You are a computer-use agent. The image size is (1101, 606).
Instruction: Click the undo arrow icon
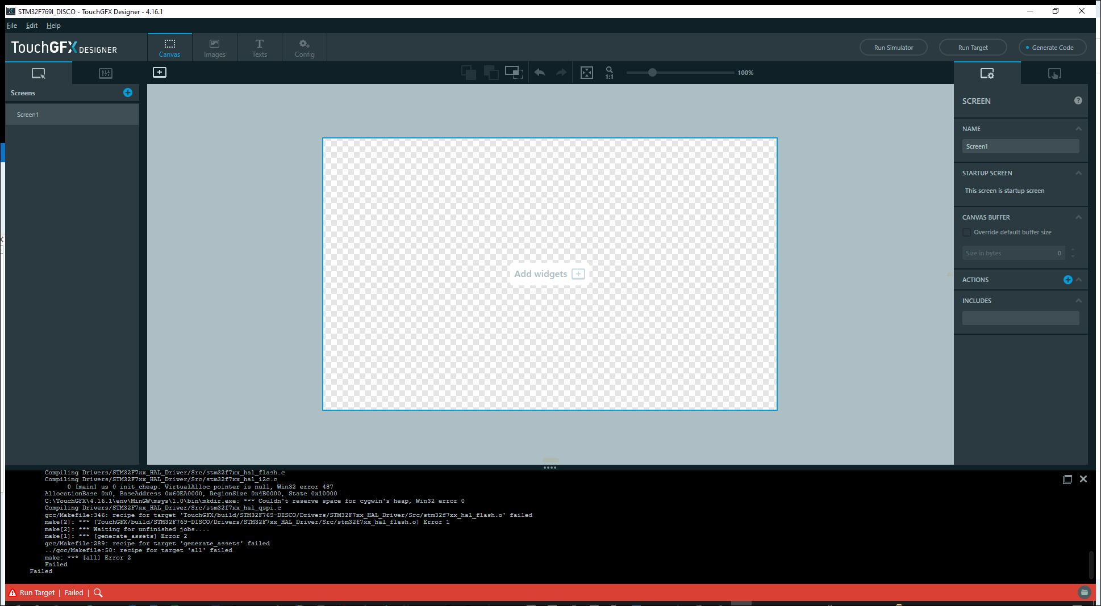[x=540, y=73]
